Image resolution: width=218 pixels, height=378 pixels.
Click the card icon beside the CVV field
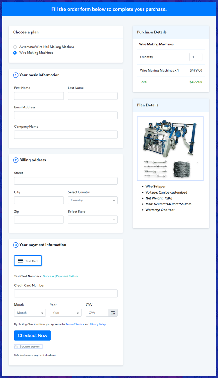tap(113, 313)
